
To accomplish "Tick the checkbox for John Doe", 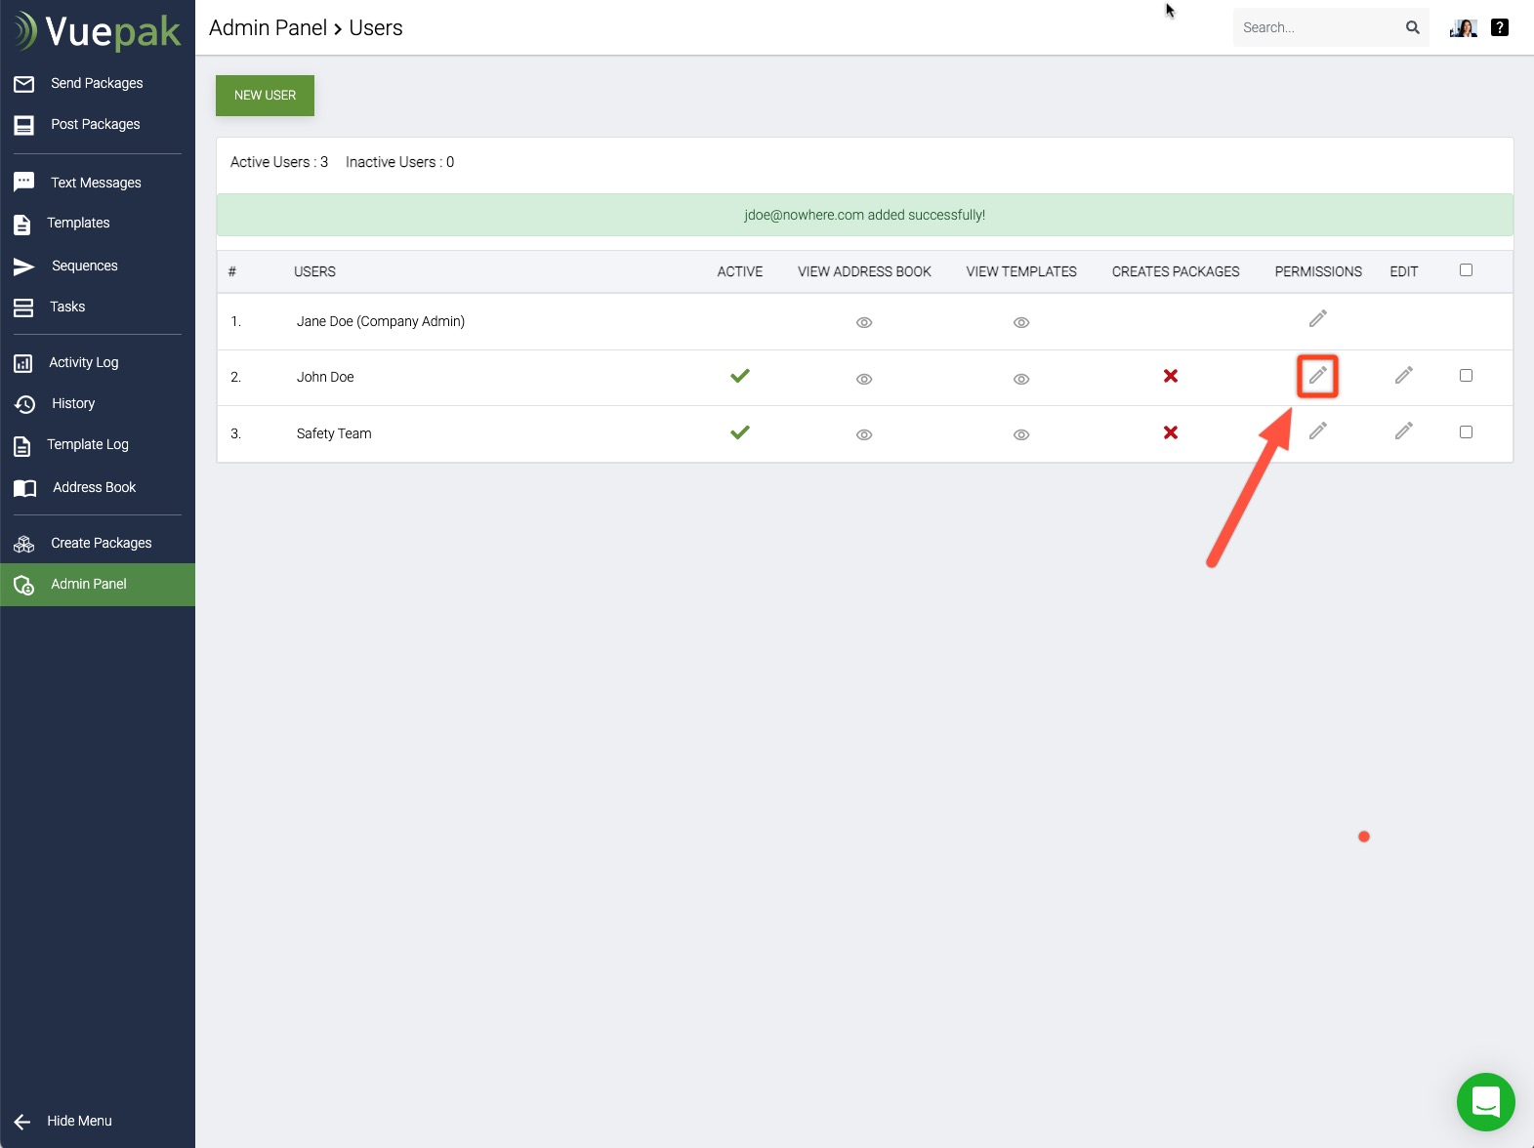I will (1466, 376).
